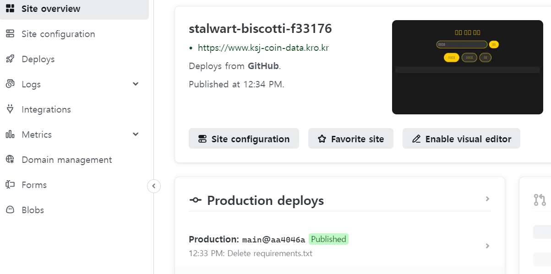
Task: Click the Site overview grid icon
Action: tap(10, 9)
